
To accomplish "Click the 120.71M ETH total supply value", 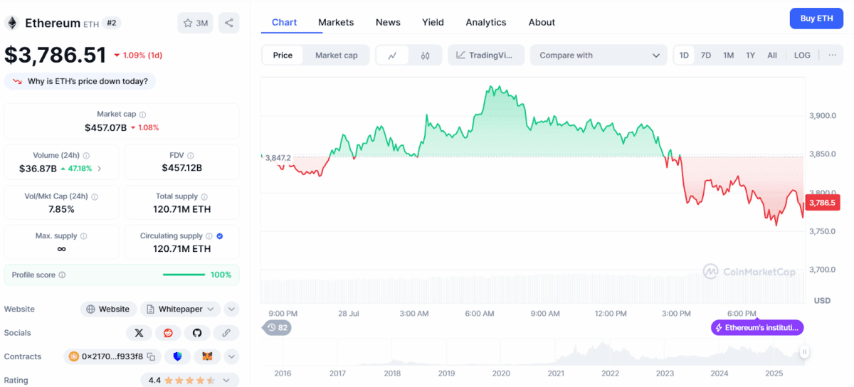I will click(182, 209).
